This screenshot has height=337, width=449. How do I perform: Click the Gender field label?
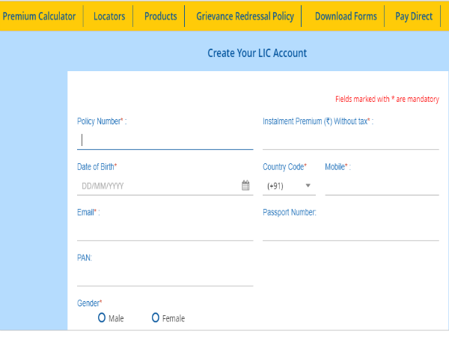coord(90,303)
